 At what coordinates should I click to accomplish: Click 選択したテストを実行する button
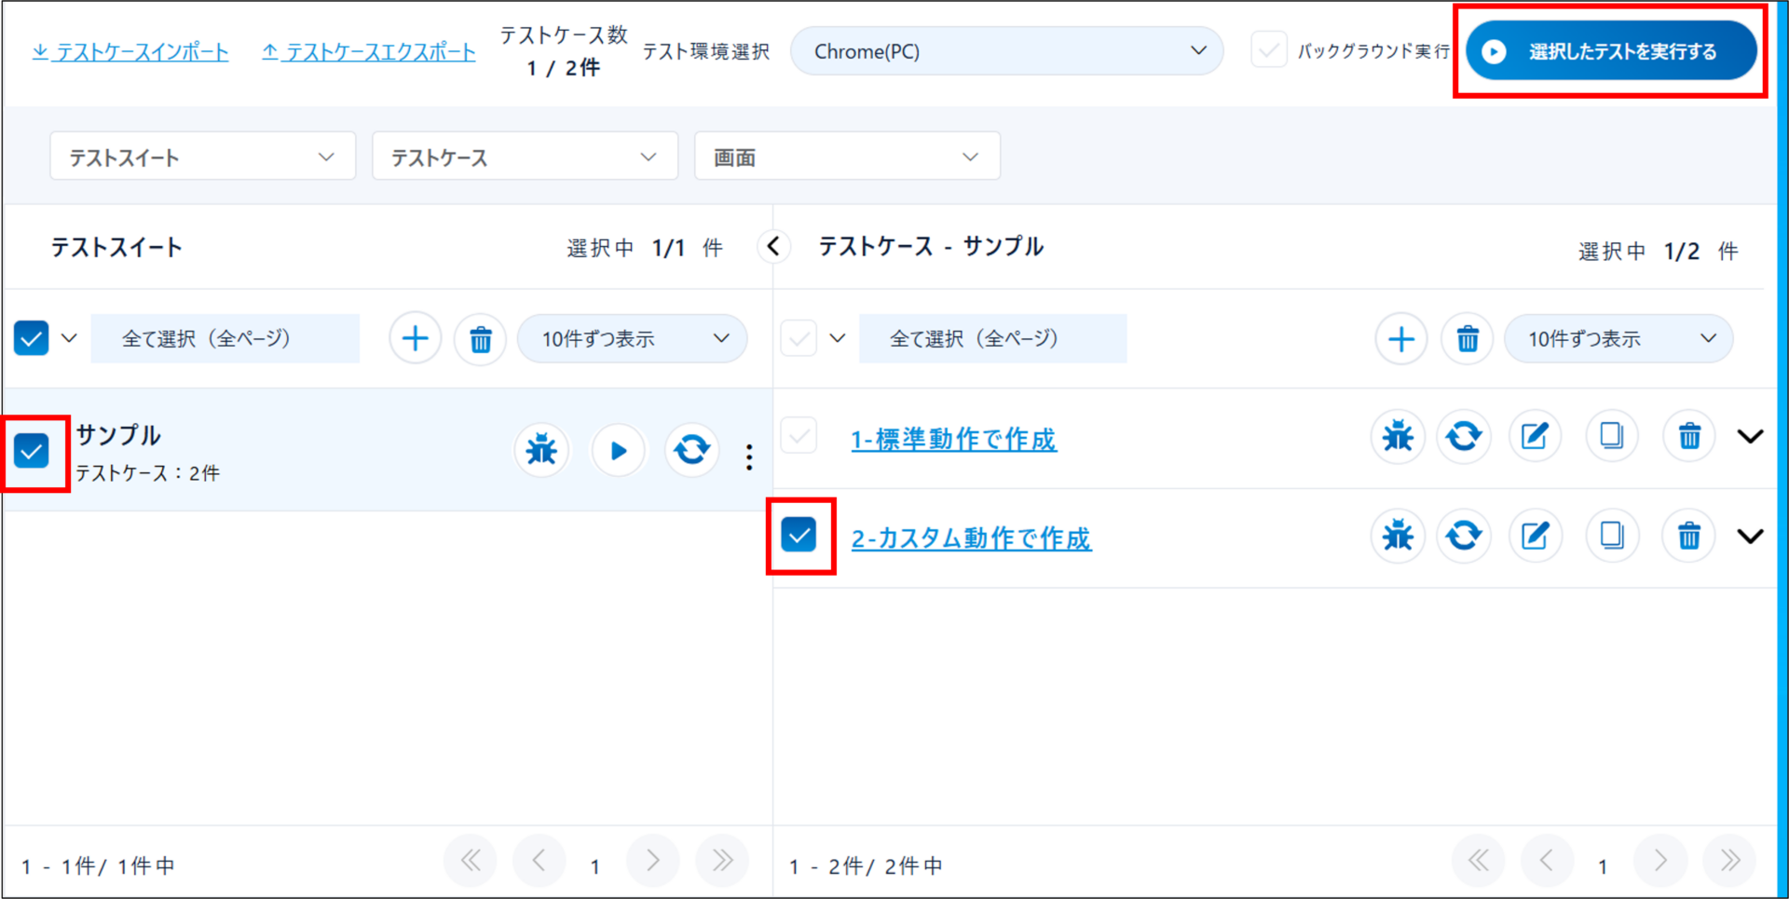tap(1610, 51)
